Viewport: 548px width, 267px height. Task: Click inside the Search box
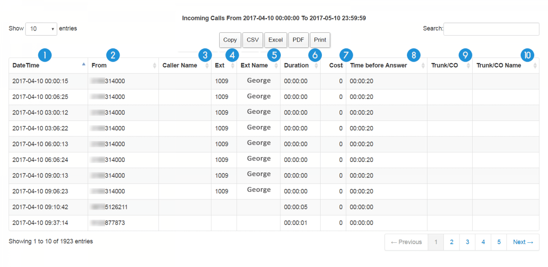click(x=491, y=29)
